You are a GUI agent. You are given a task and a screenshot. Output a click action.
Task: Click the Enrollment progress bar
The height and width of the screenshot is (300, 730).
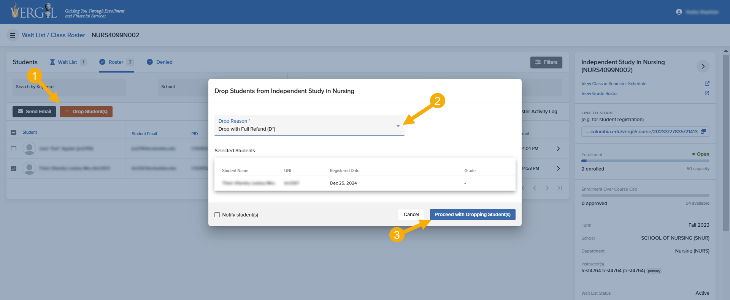(x=645, y=161)
